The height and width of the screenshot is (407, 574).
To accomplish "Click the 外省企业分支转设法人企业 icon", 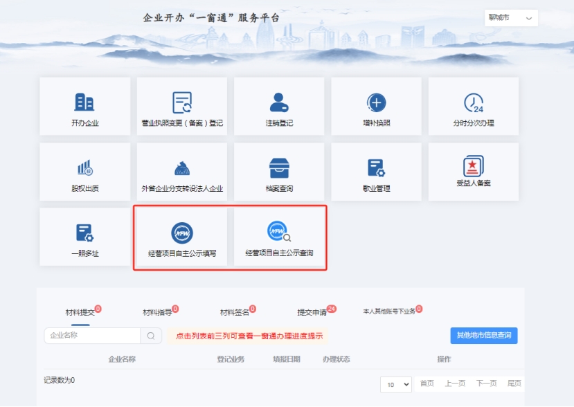I will [182, 168].
